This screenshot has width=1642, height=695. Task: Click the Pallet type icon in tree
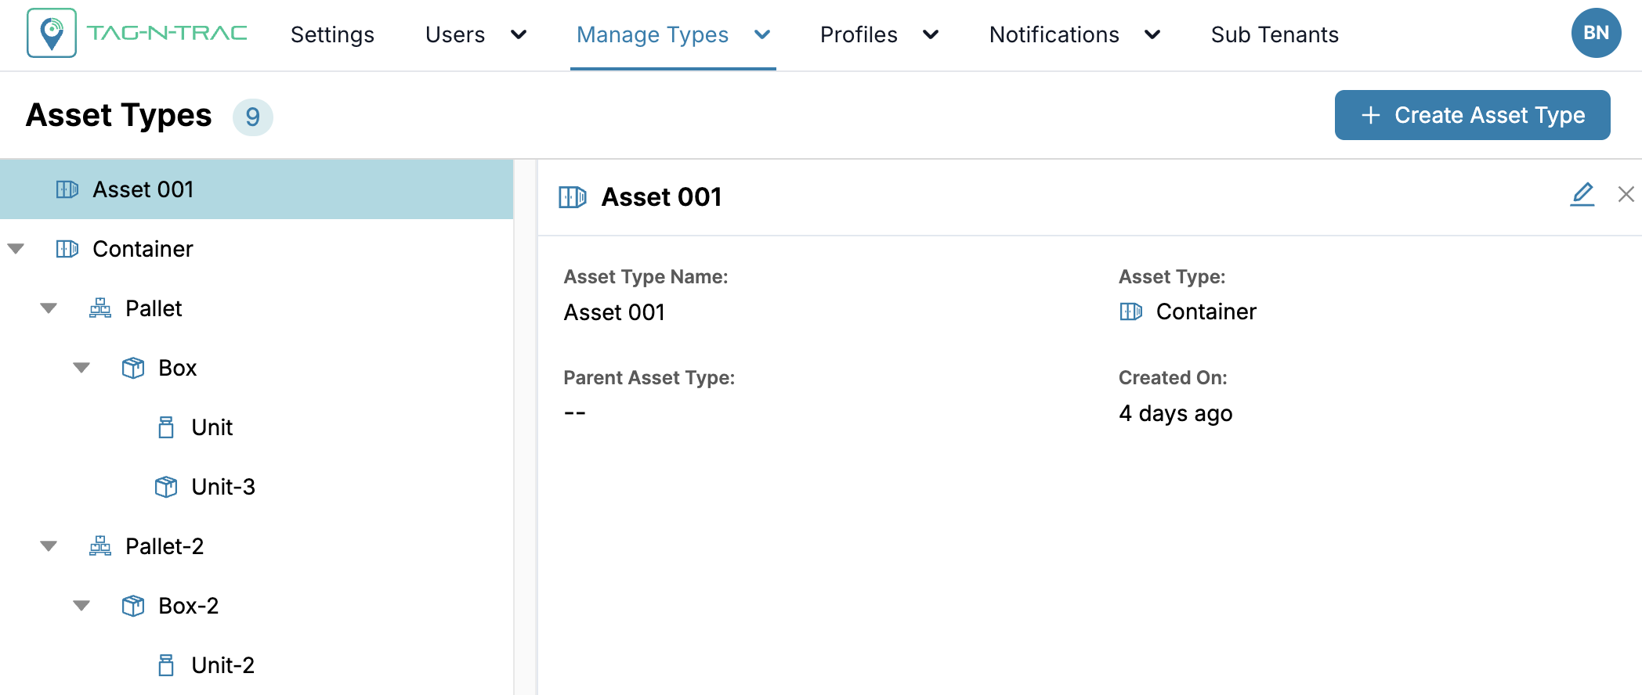(100, 308)
